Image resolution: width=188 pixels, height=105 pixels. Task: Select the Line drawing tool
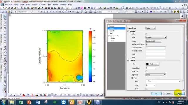(5, 52)
